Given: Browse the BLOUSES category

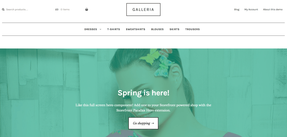Looking at the screenshot, I should [157, 29].
